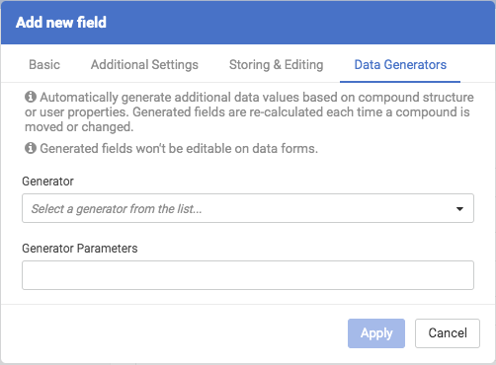The height and width of the screenshot is (365, 496).
Task: Click the 'Generator Parameters' label
Action: click(x=80, y=249)
